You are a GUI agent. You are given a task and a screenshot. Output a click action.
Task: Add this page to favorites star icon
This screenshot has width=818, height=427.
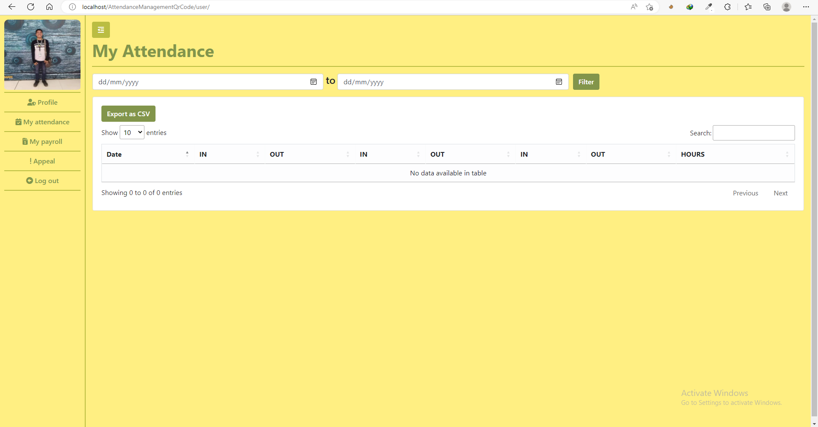coord(649,7)
